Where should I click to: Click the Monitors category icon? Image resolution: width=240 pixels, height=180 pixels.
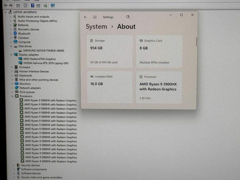click(x=16, y=84)
